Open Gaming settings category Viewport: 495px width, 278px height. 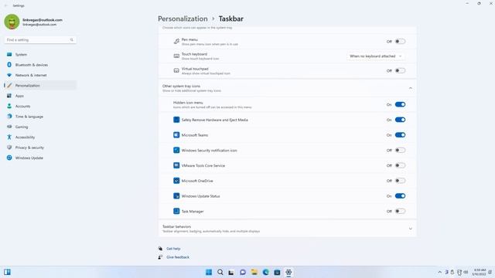[40, 127]
